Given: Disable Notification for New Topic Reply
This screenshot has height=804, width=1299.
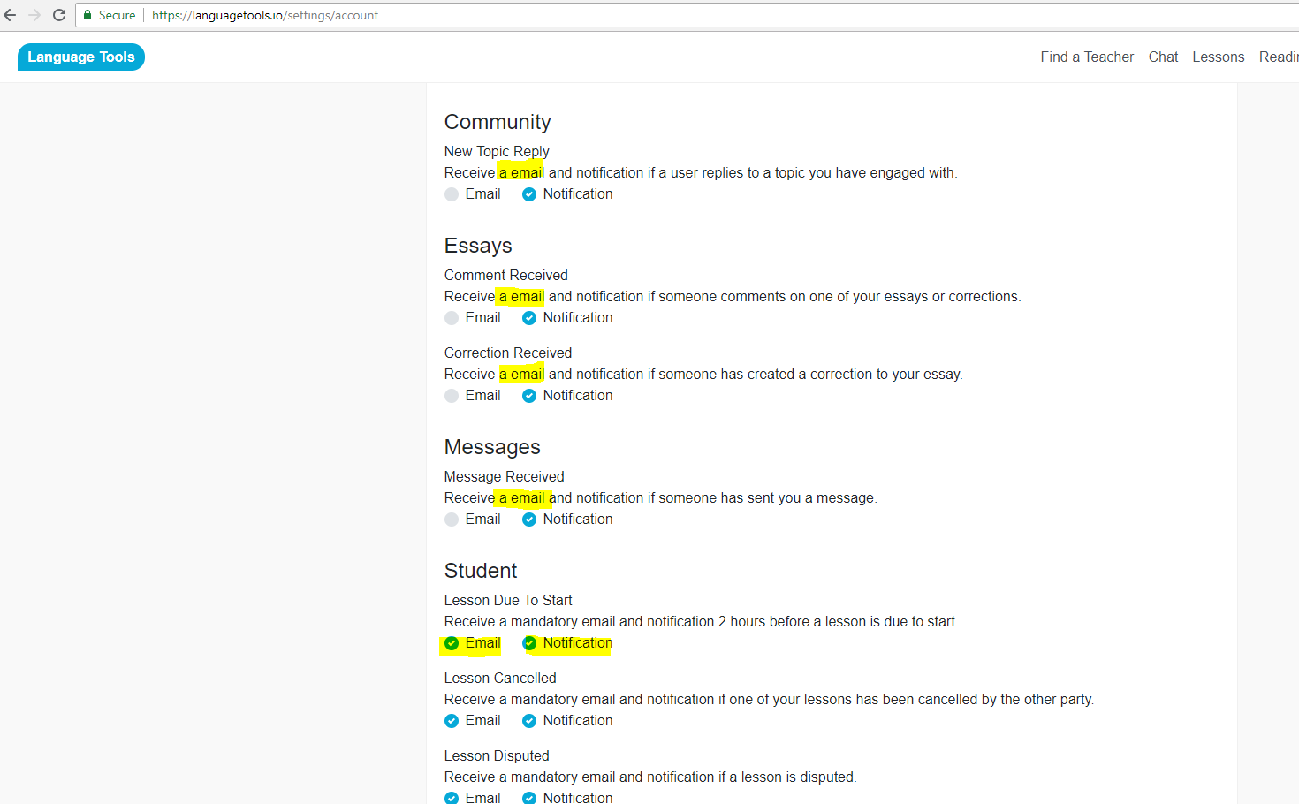Looking at the screenshot, I should pos(529,194).
